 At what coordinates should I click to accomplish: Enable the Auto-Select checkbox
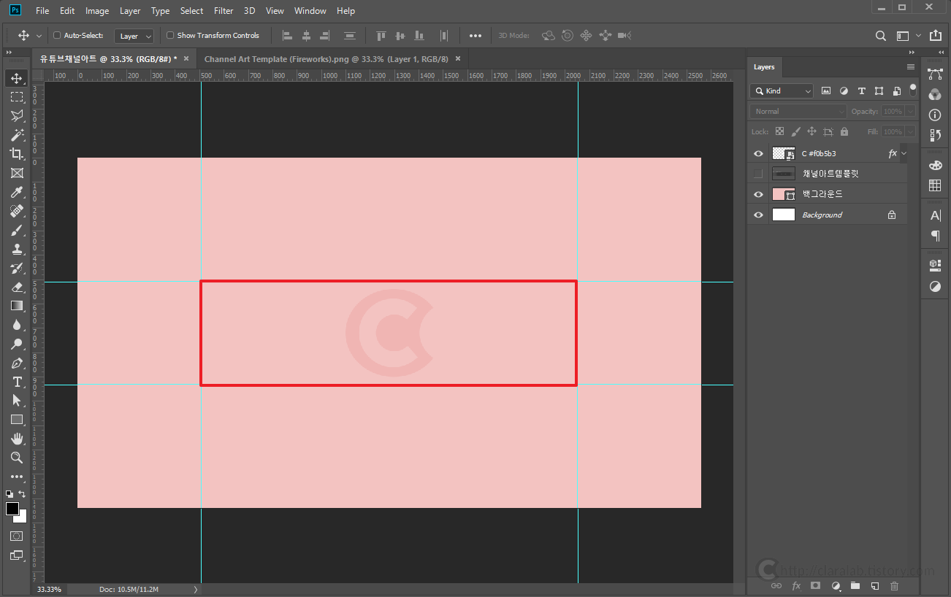[57, 35]
